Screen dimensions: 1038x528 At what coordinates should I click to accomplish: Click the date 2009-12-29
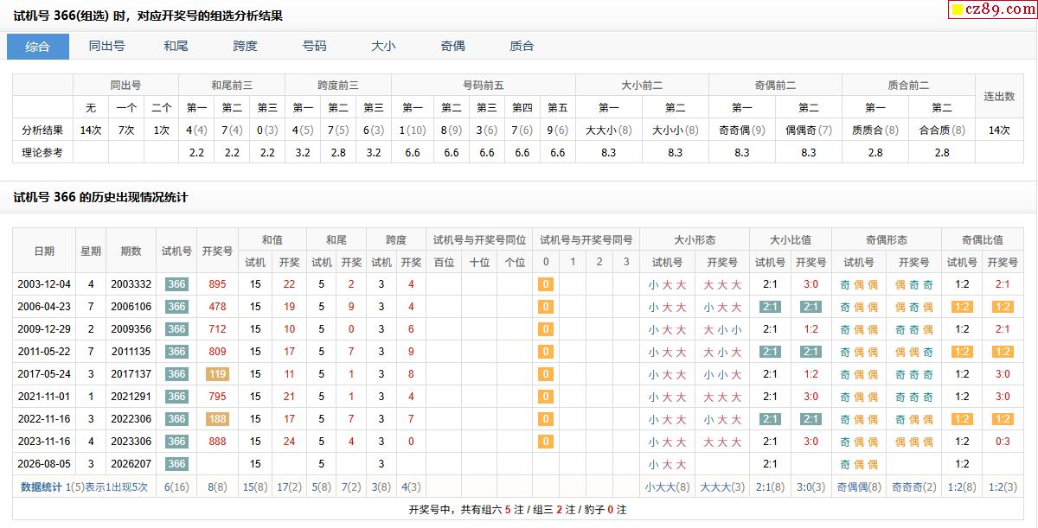tap(44, 329)
